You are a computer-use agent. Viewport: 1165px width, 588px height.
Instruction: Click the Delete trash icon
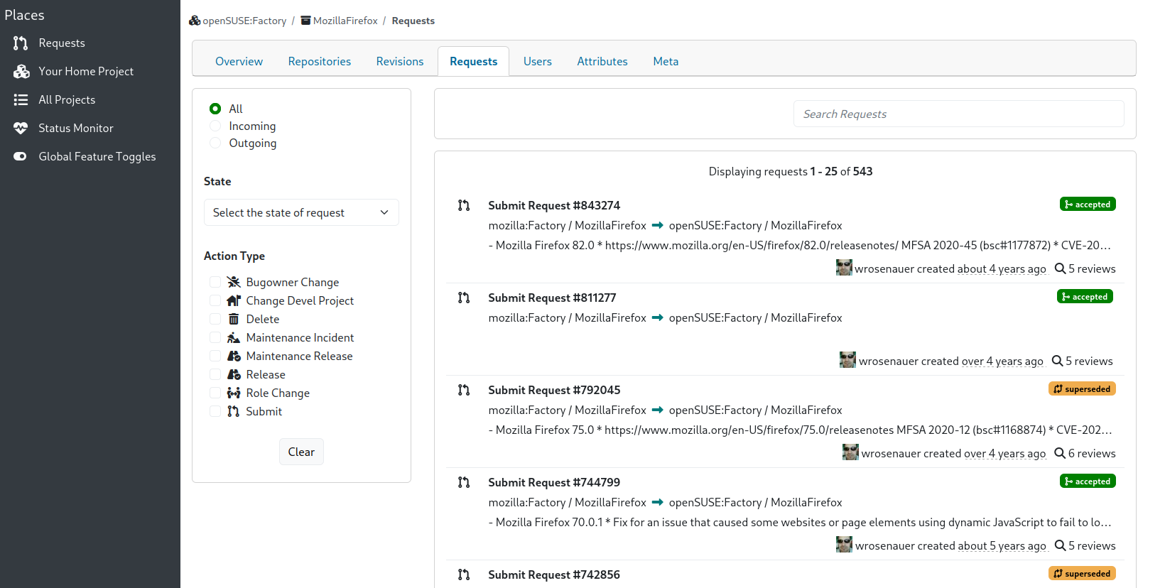point(234,319)
